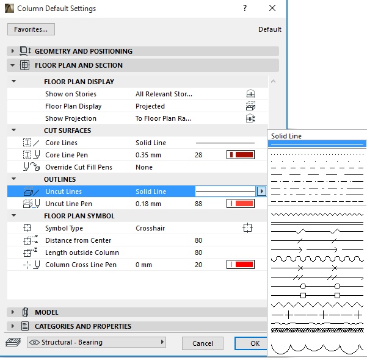Choose the densely dotted line type

[x=317, y=154]
